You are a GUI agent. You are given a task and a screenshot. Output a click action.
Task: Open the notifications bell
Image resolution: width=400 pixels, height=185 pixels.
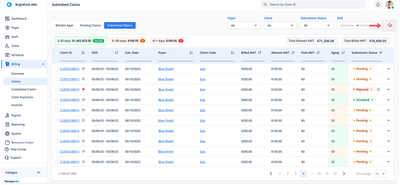pos(378,5)
